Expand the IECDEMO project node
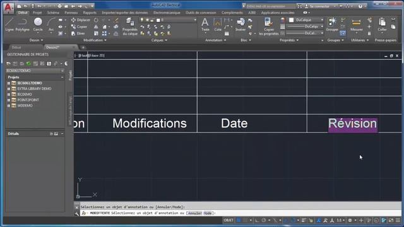404x227 pixels. point(9,95)
